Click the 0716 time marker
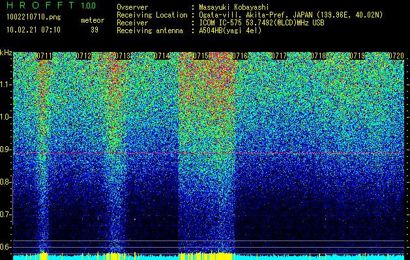The height and width of the screenshot is (260, 410). pos(240,56)
